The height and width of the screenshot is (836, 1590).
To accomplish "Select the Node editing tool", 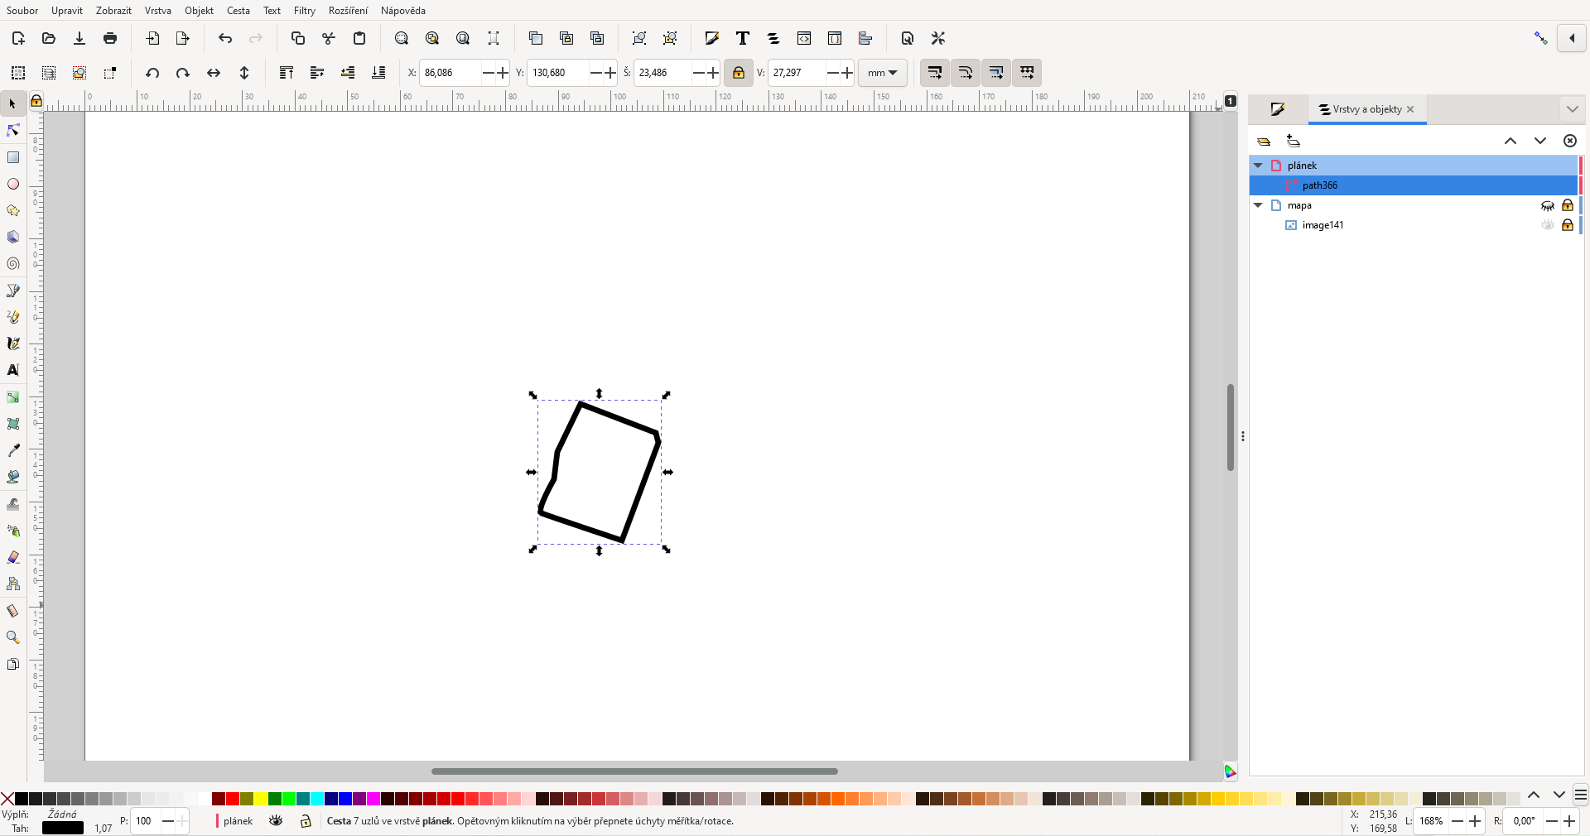I will click(x=12, y=130).
